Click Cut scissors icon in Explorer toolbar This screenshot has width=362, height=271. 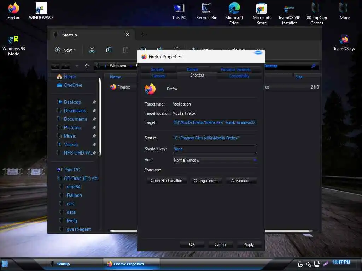coord(92,50)
